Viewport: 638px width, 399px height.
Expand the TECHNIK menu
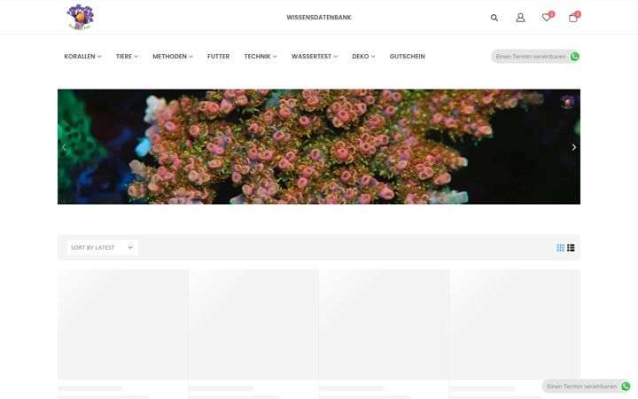tap(261, 56)
